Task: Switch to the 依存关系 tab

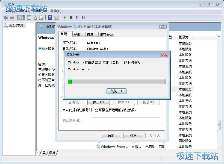Action: pos(107,34)
